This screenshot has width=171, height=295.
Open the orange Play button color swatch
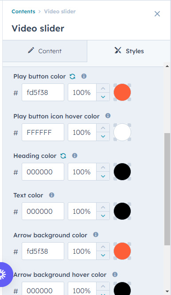[122, 92]
